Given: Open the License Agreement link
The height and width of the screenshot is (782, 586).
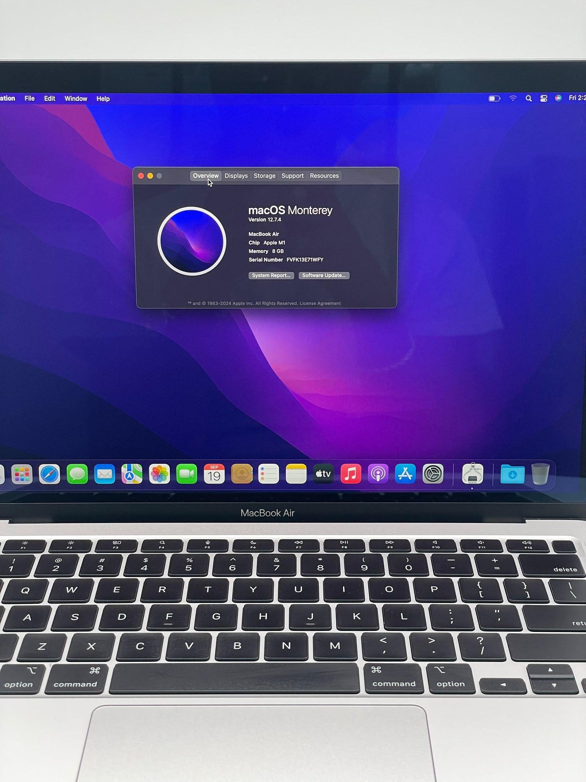Looking at the screenshot, I should click(x=320, y=304).
